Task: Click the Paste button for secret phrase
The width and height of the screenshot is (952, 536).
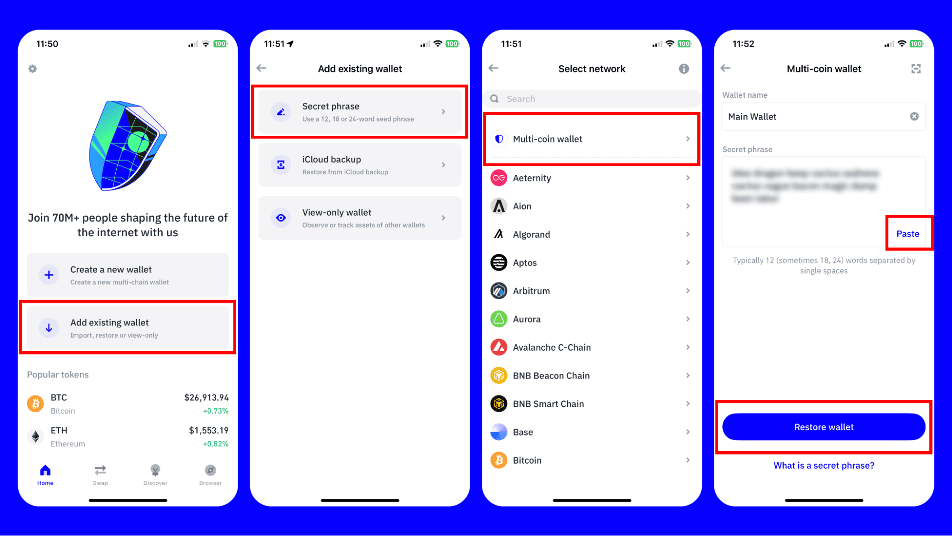Action: tap(908, 233)
